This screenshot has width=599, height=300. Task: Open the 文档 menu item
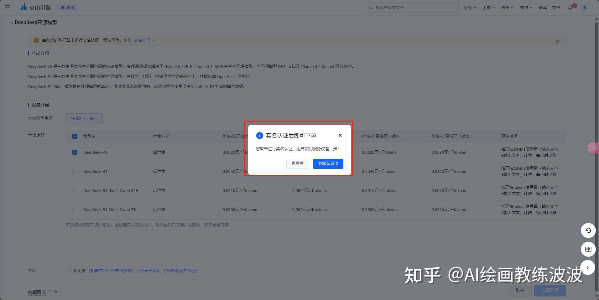click(x=556, y=8)
